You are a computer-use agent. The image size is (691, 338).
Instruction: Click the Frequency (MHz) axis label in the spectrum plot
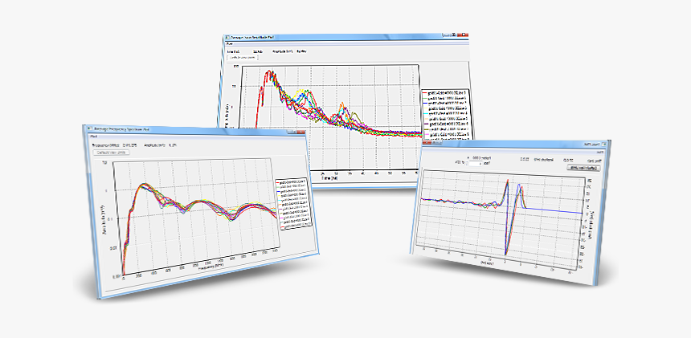[211, 267]
